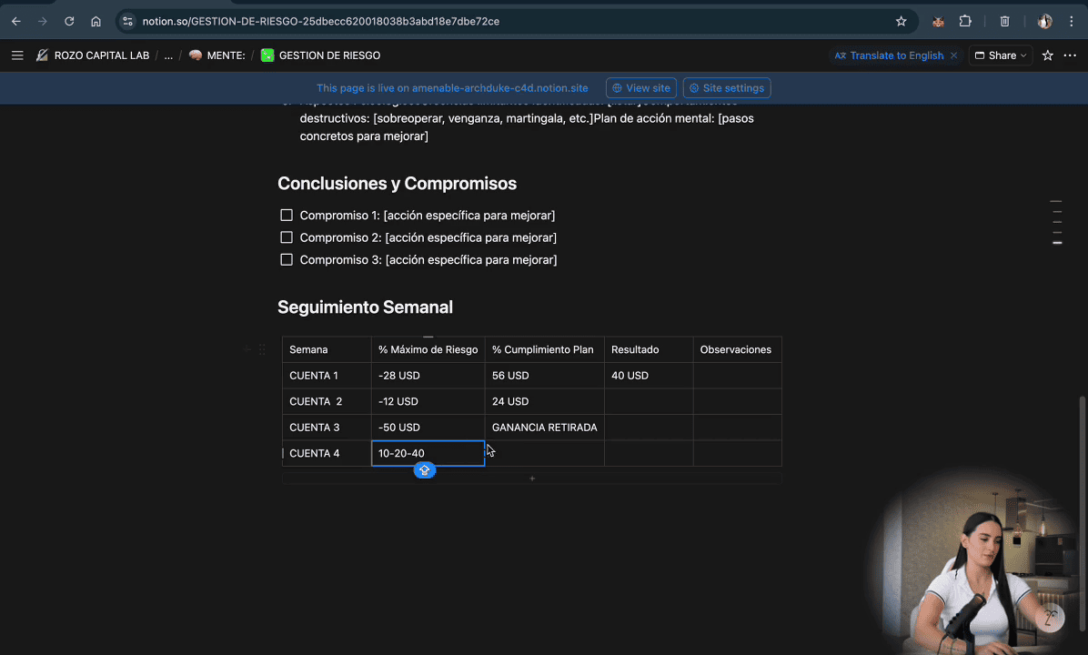1088x655 pixels.
Task: Expand the Share dropdown
Action: [x=1000, y=55]
